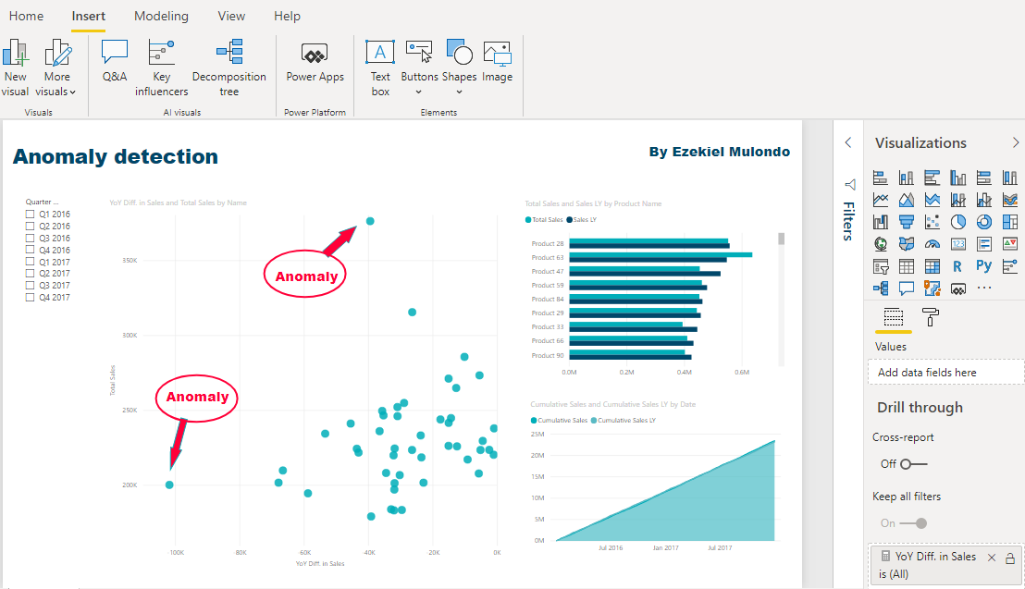The height and width of the screenshot is (589, 1025).
Task: Open the View ribbon tab
Action: pos(231,16)
